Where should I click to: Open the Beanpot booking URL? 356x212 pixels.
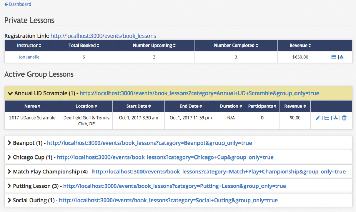pos(149,143)
